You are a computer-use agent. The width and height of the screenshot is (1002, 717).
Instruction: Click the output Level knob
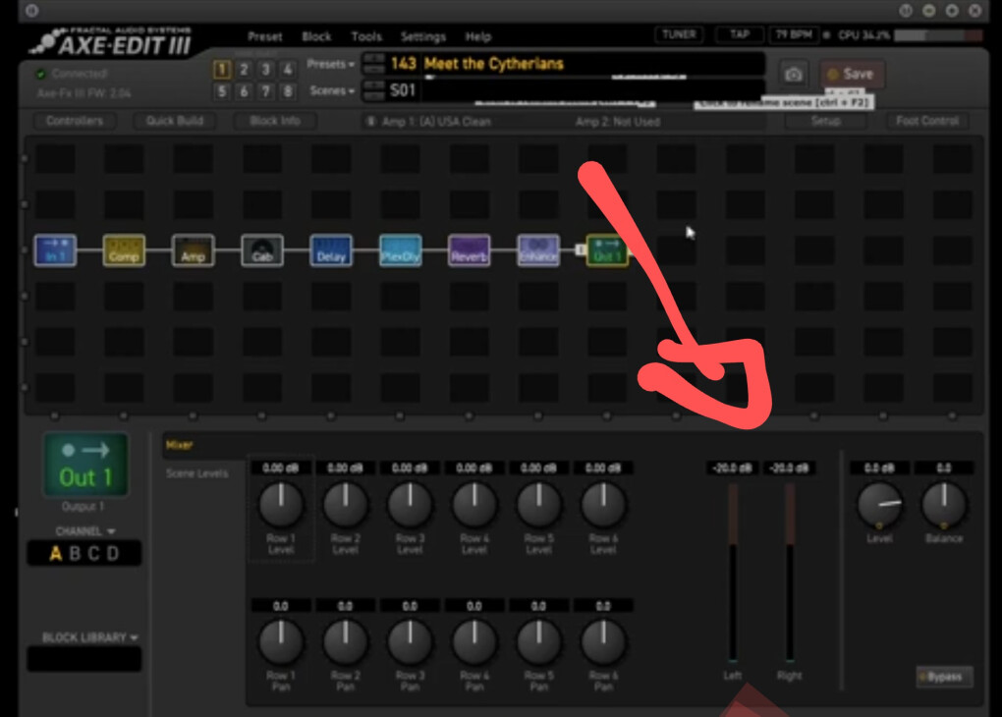pyautogui.click(x=879, y=504)
